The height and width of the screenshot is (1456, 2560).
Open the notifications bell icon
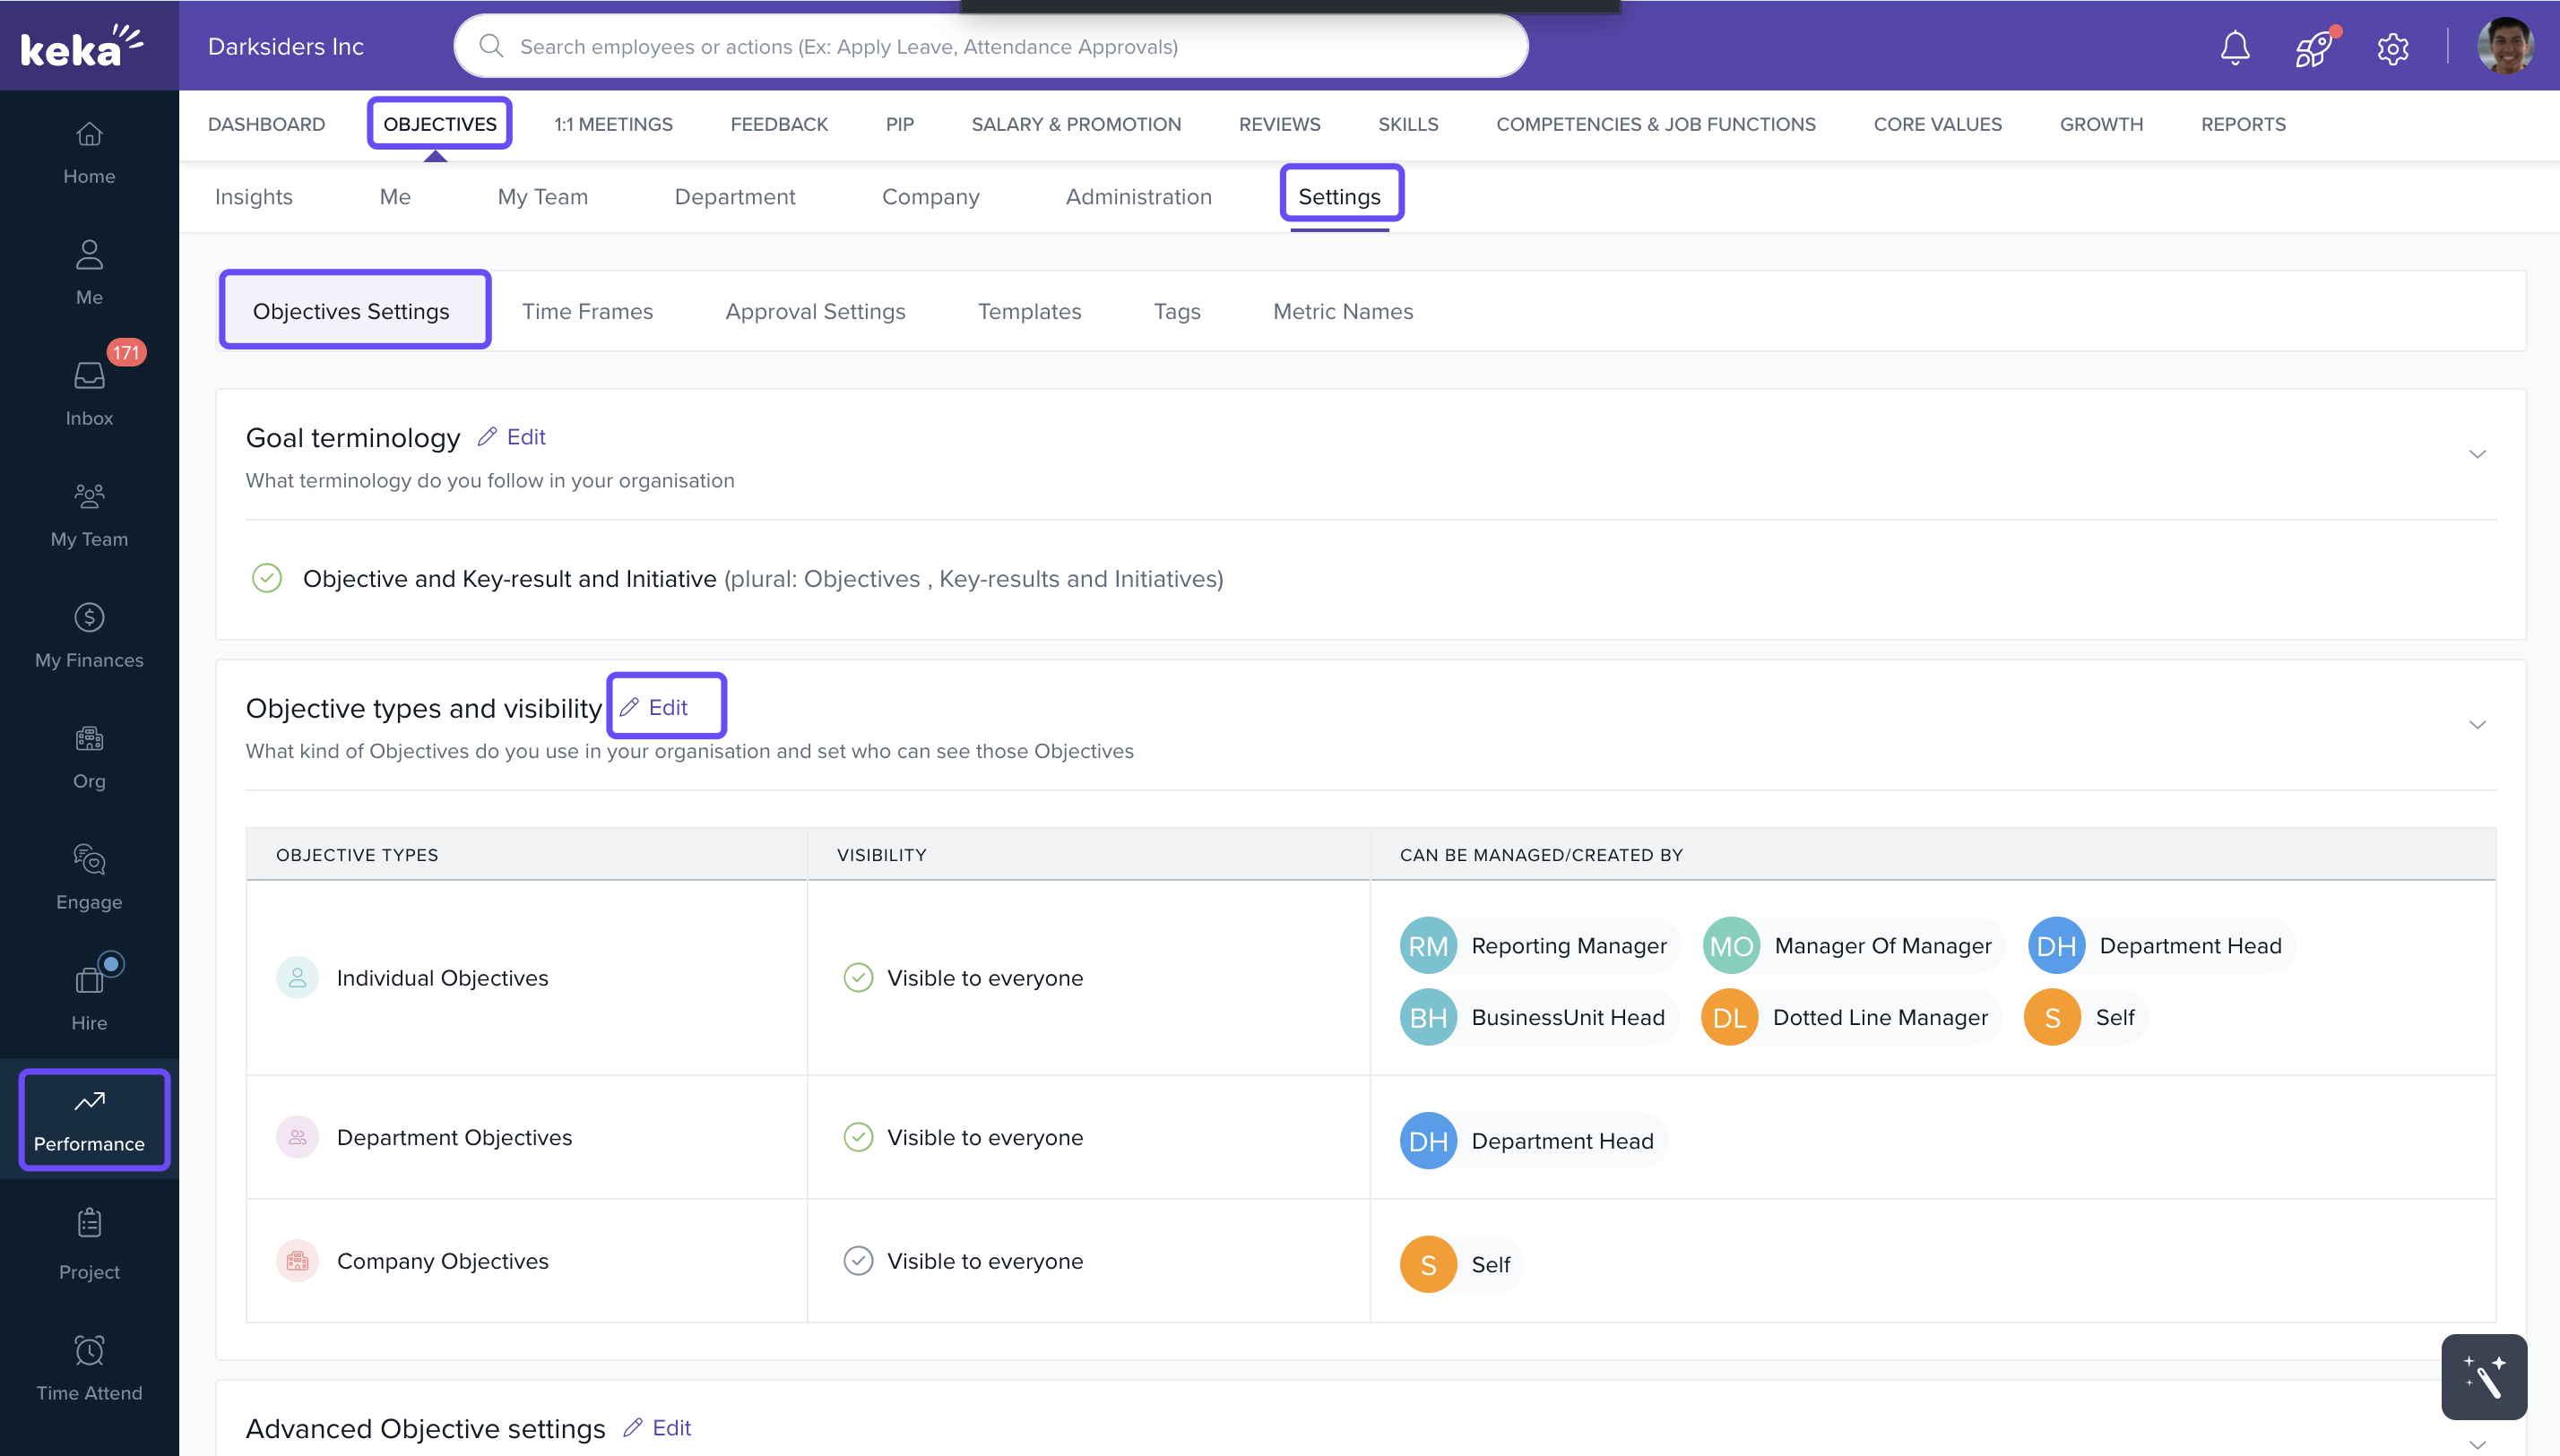point(2234,47)
